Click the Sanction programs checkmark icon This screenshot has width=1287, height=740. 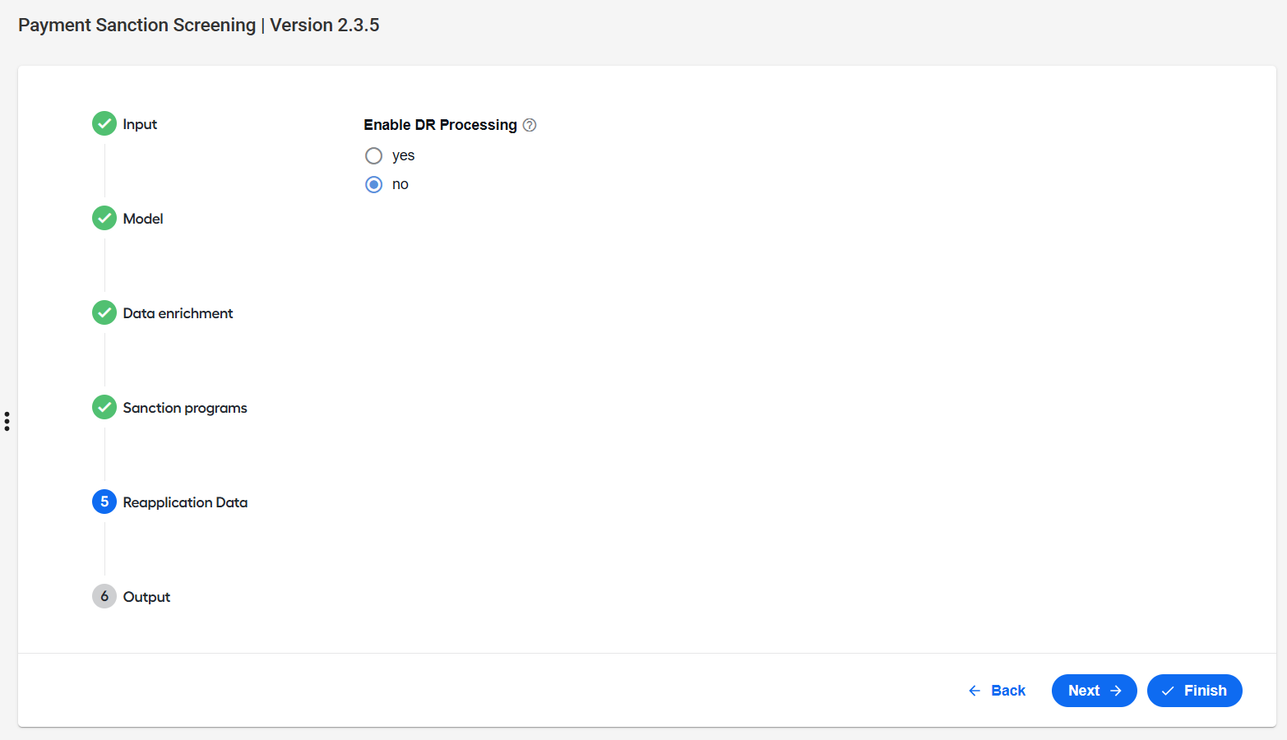tap(104, 407)
